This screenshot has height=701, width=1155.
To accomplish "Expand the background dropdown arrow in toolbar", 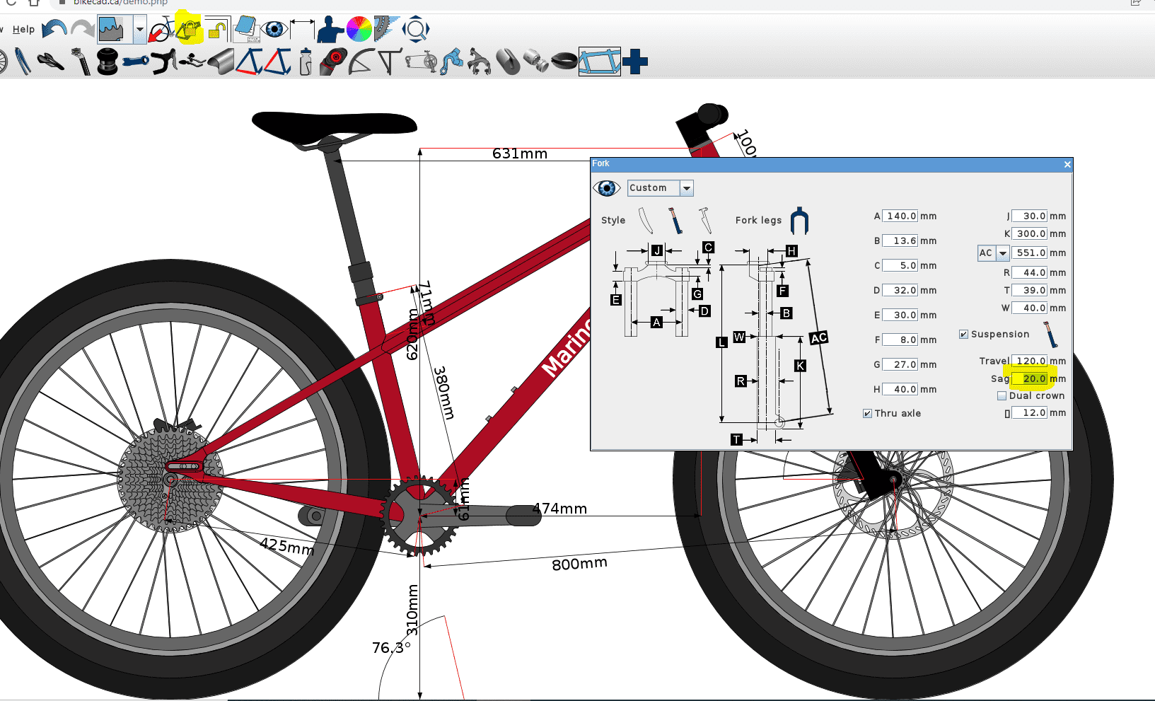I will coord(139,30).
